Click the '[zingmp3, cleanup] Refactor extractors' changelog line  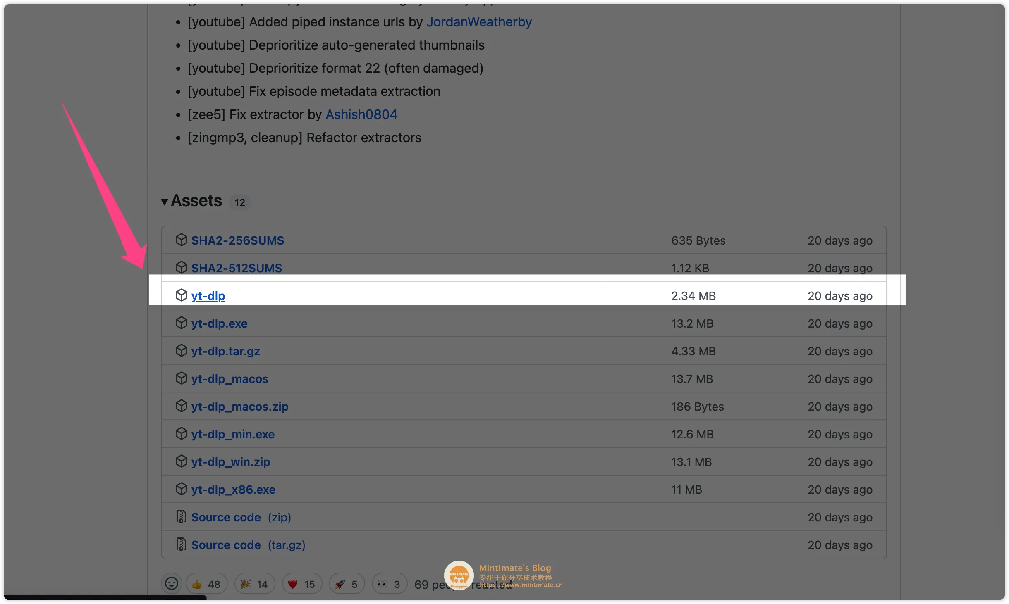[304, 138]
